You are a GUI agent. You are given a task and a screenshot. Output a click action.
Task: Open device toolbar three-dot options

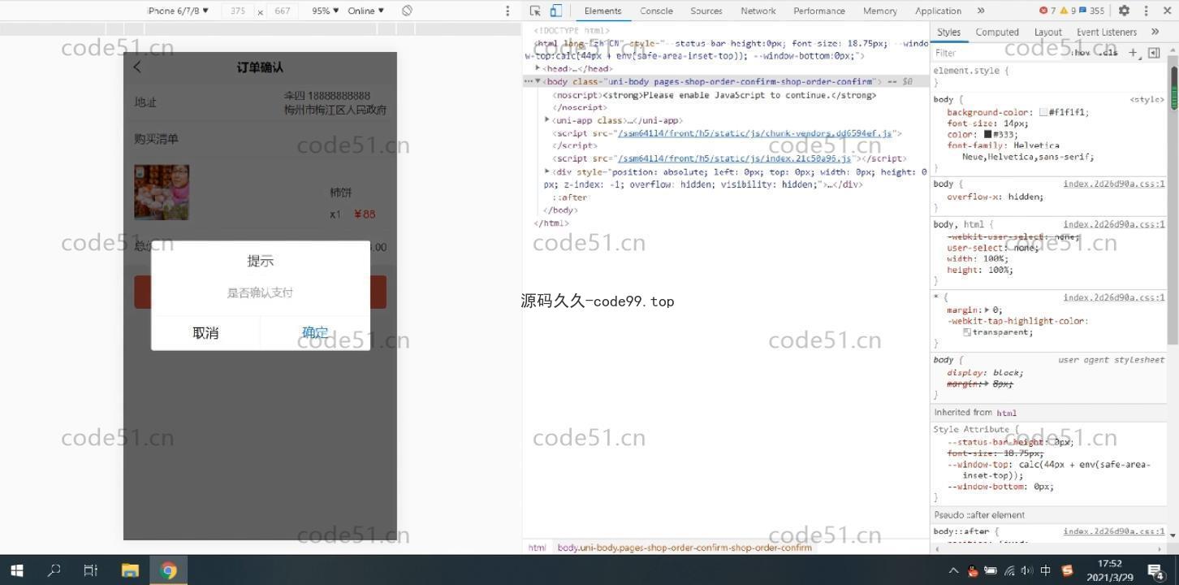tap(507, 11)
